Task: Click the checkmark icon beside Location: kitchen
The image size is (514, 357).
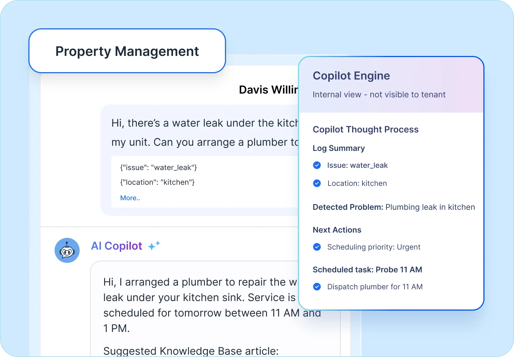Action: (x=317, y=183)
